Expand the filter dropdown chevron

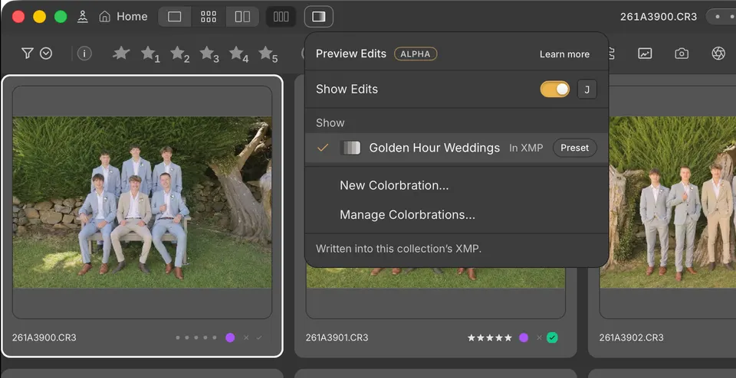tap(45, 54)
